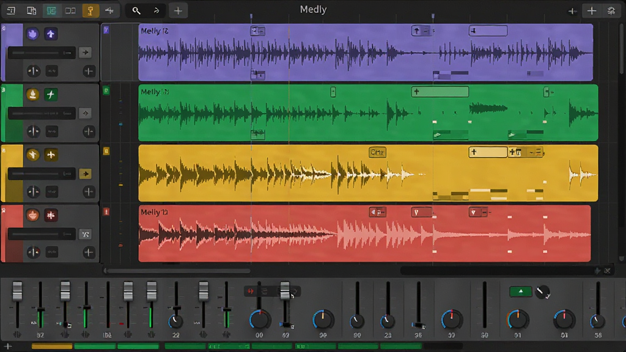This screenshot has height=352, width=626.
Task: Click the red track drum icon
Action: tap(33, 215)
